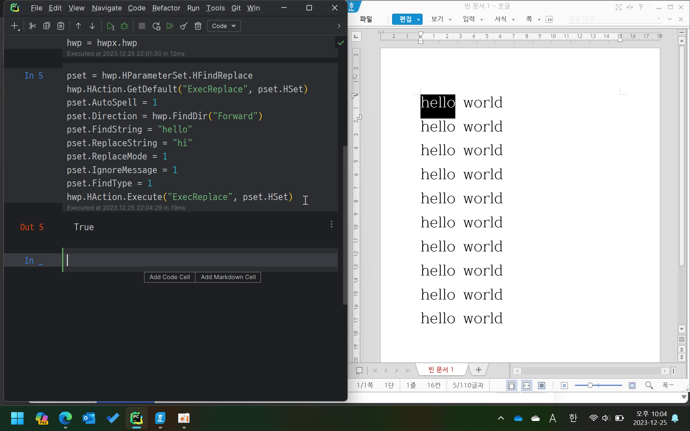Toggle page layout view mode
This screenshot has width=690, height=431.
[511, 385]
